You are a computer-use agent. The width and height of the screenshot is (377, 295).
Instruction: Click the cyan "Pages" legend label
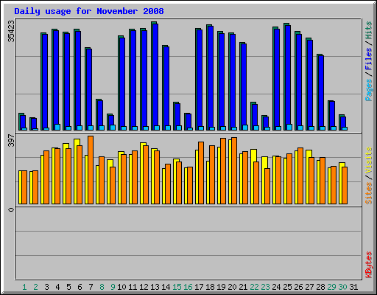click(369, 90)
